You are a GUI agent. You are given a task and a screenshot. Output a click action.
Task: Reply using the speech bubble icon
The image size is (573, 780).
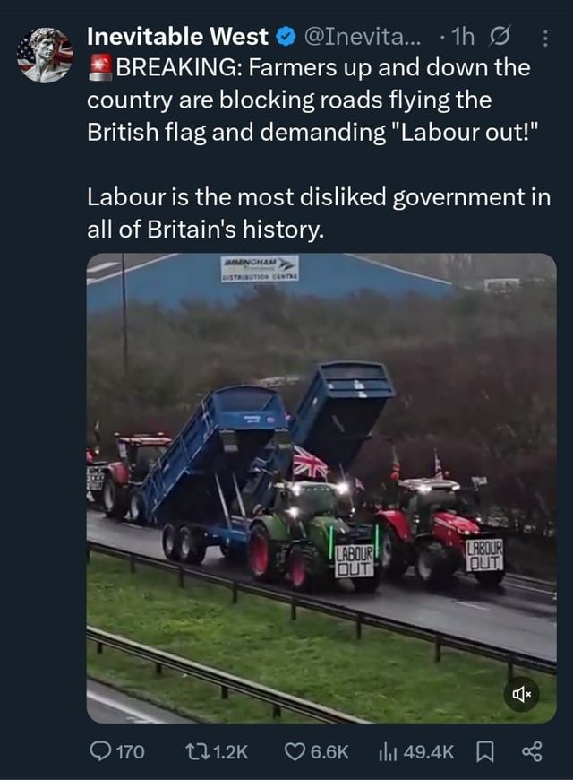click(x=100, y=751)
